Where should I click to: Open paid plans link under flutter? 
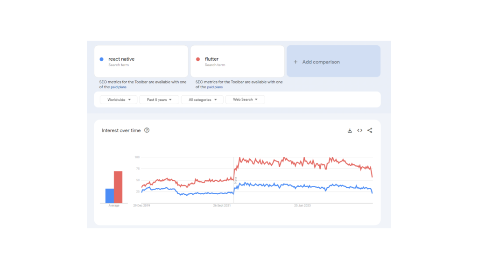tap(215, 87)
